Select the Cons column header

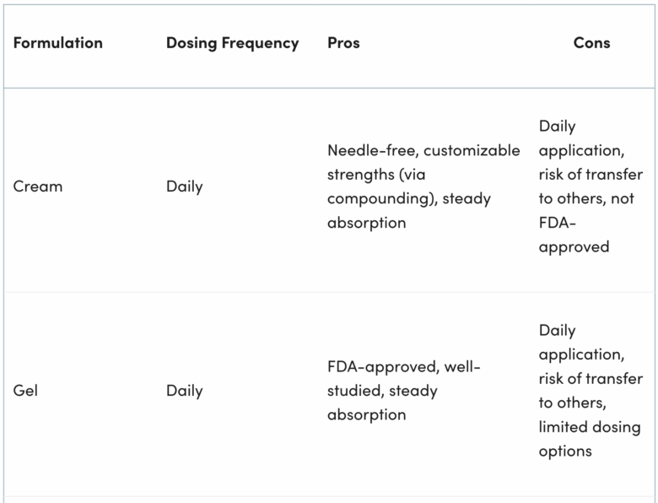point(591,43)
